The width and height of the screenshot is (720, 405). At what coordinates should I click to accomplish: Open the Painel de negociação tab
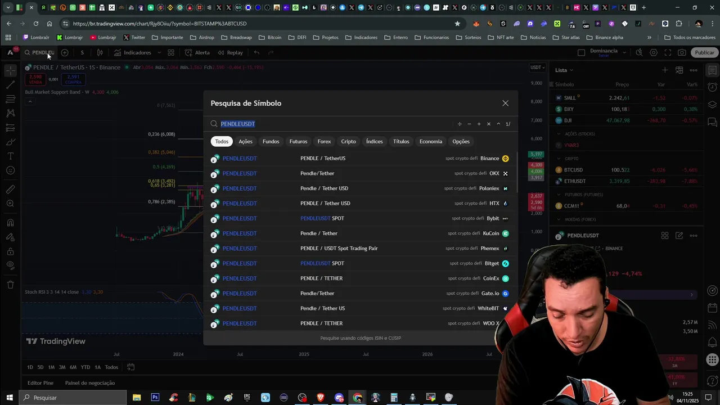90,383
